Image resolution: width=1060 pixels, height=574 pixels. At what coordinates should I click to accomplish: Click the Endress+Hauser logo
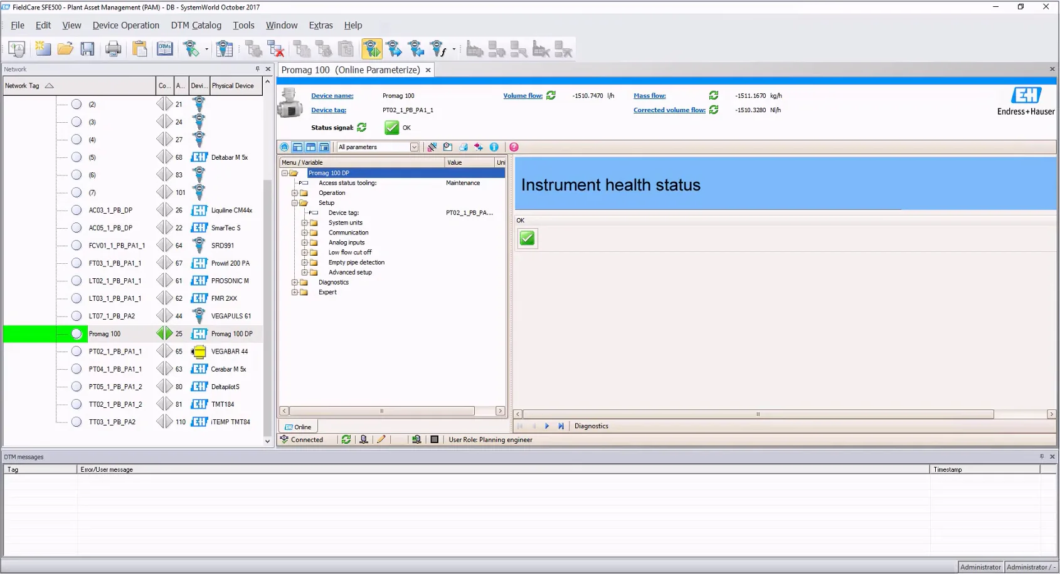[1026, 102]
